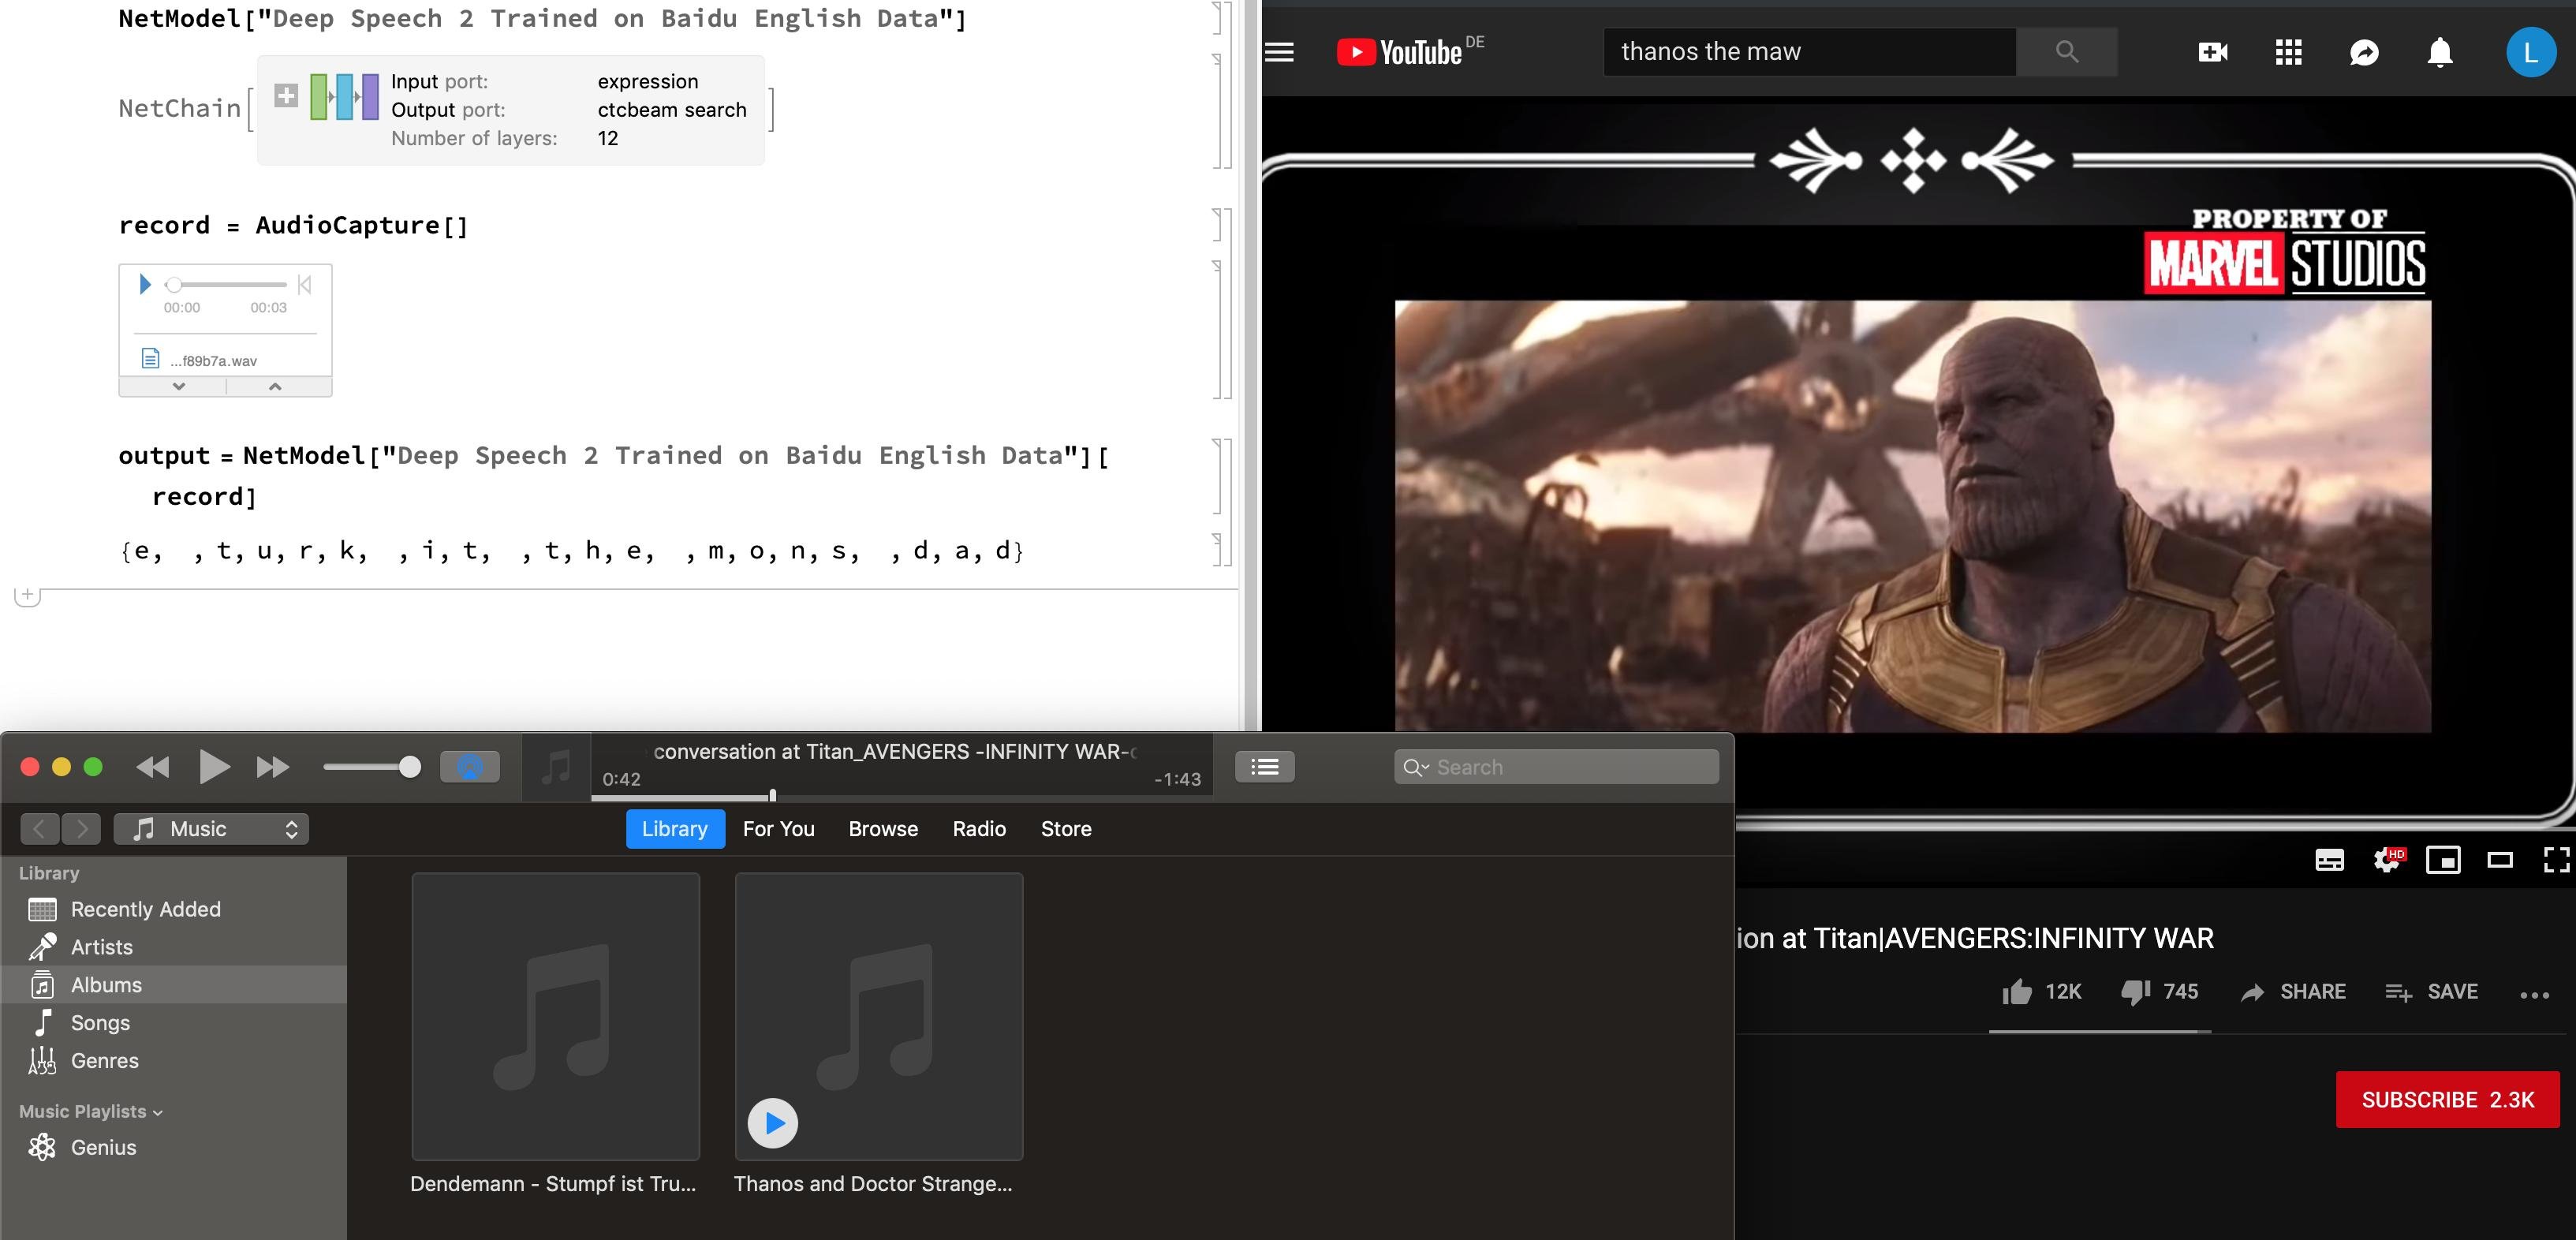Select Songs in iTunes sidebar
The width and height of the screenshot is (2576, 1240).
point(174,1023)
